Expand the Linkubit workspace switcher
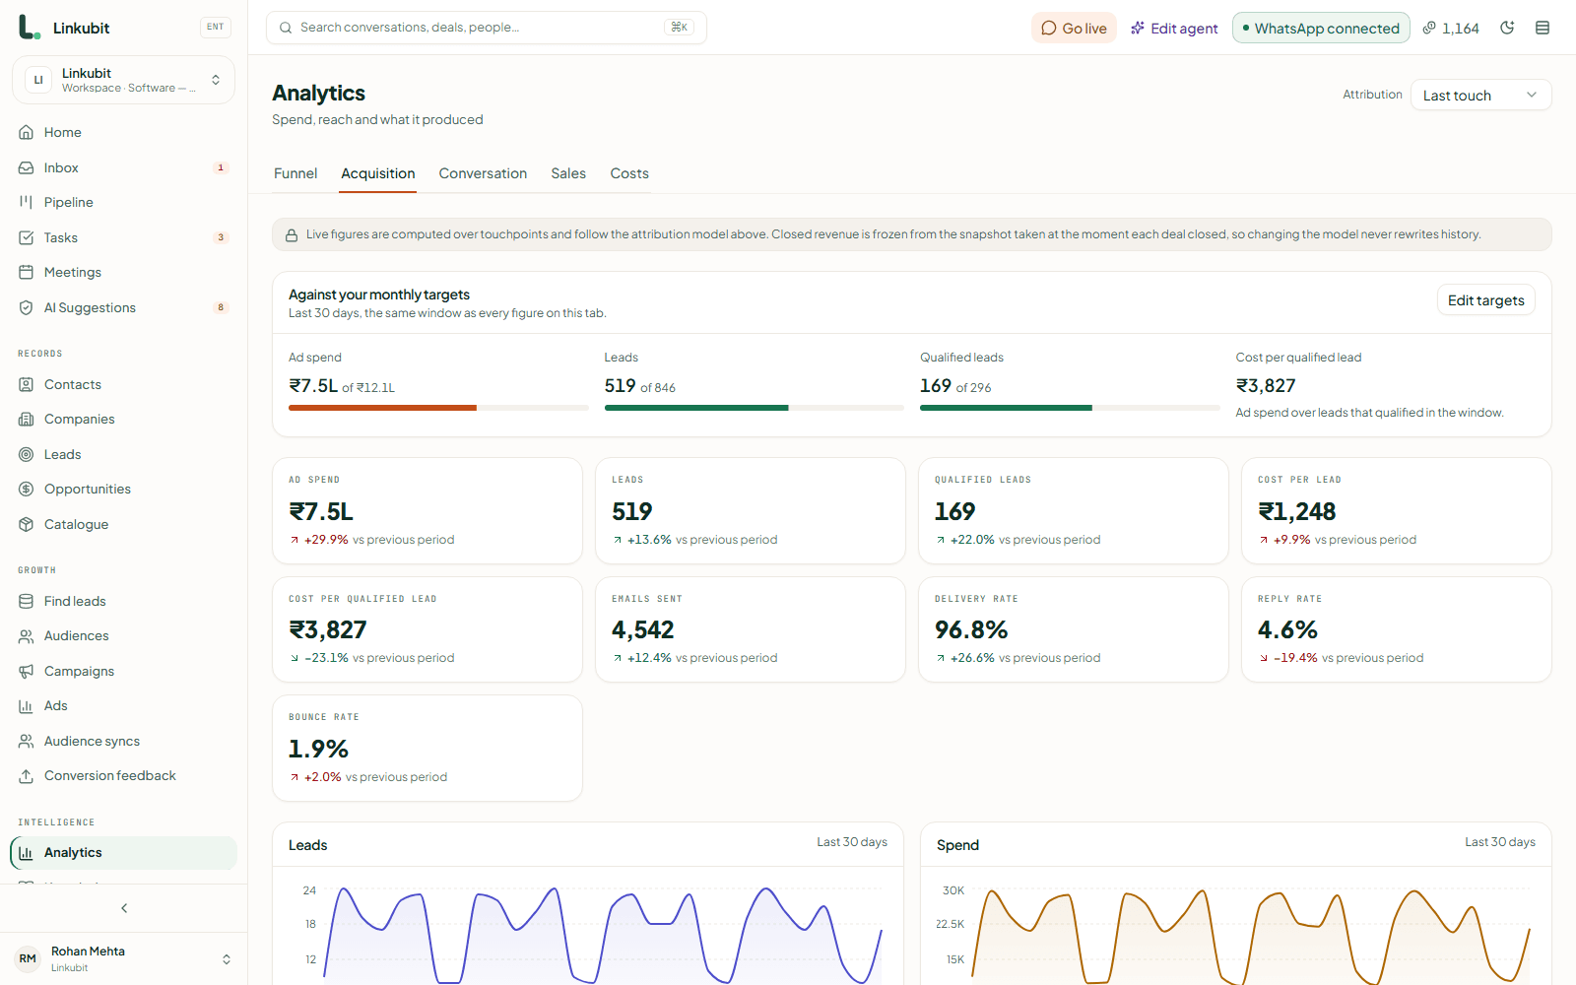Screen dimensions: 1576x985 (x=123, y=80)
